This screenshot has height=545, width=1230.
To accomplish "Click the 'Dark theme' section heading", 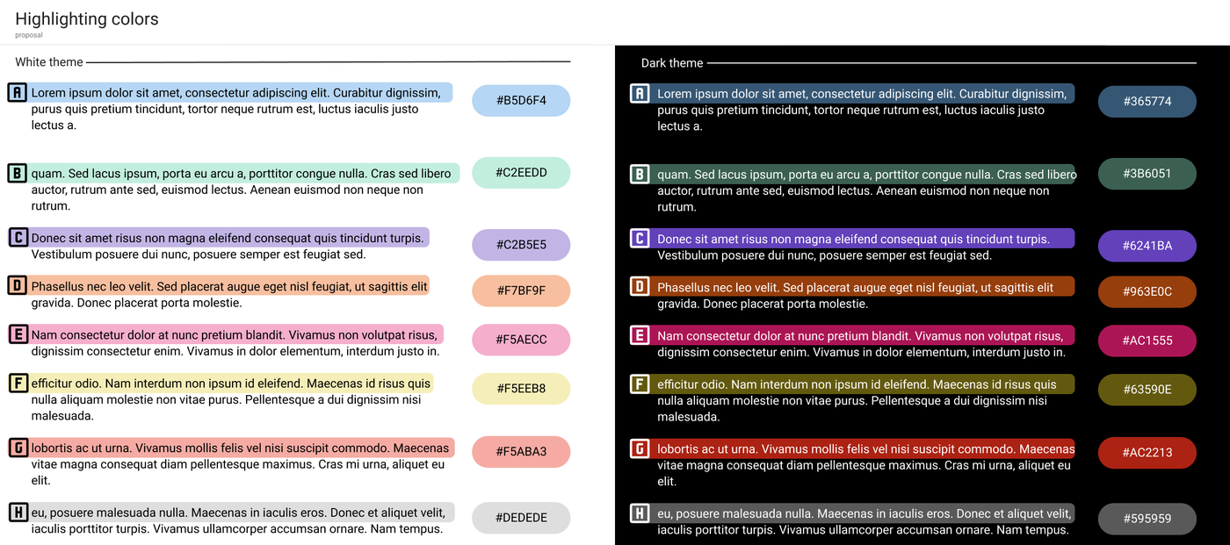I will click(x=672, y=63).
